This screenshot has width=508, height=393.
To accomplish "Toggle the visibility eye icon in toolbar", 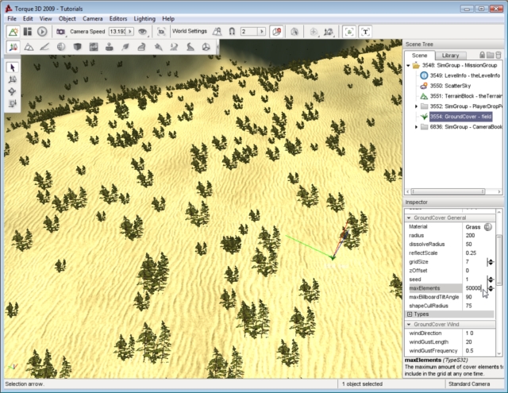I will (144, 31).
